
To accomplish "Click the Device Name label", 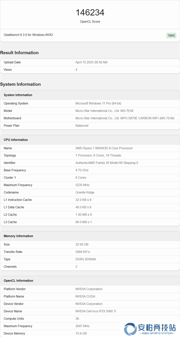I will coord(13,311).
